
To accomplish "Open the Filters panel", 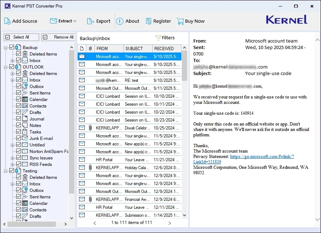I will click(x=168, y=38).
